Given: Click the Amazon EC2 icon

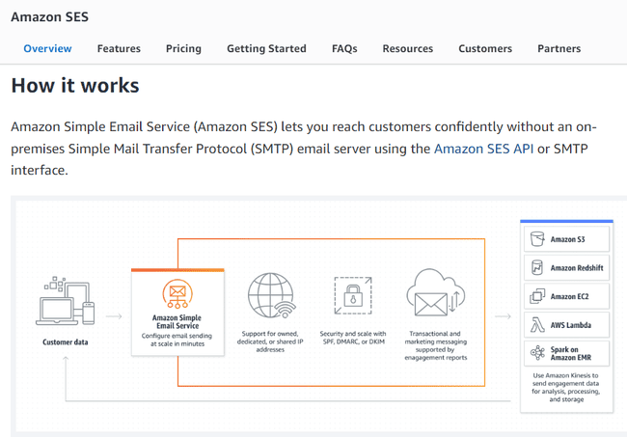Looking at the screenshot, I should pos(536,297).
